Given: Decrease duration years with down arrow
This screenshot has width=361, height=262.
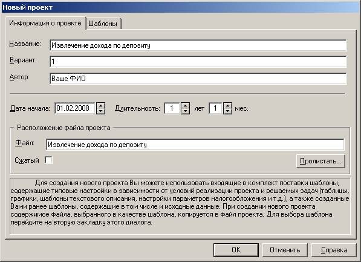Looking at the screenshot, I should [185, 111].
